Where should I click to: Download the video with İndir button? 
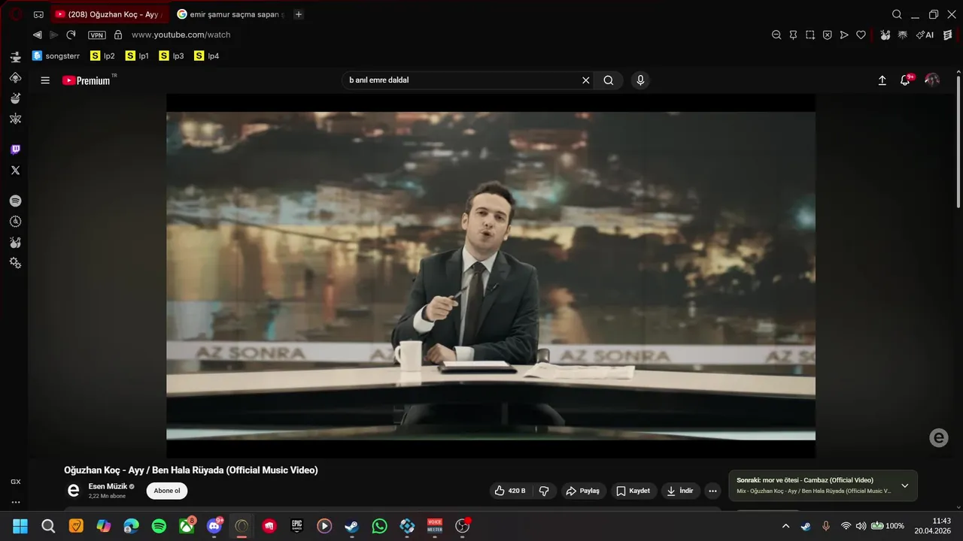680,491
